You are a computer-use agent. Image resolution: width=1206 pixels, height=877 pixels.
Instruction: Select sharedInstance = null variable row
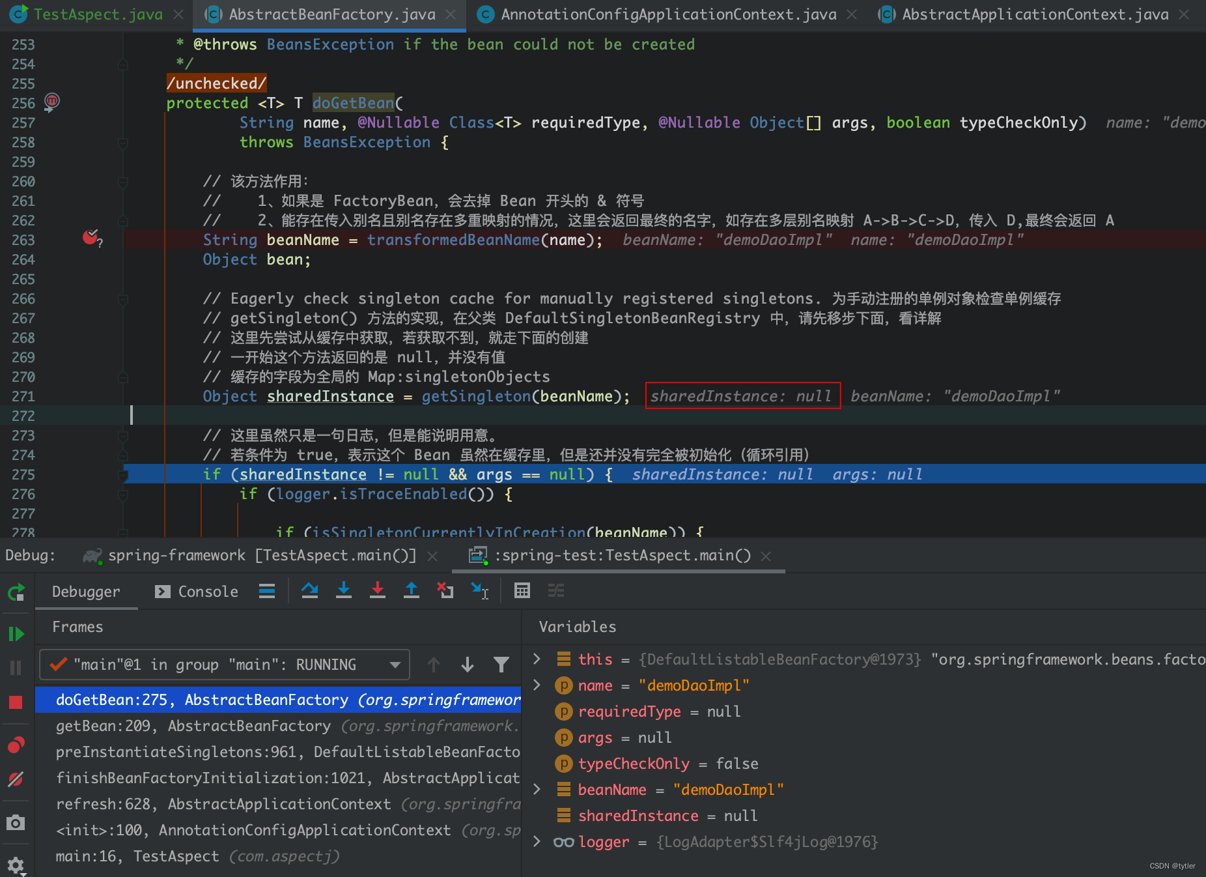863,816
